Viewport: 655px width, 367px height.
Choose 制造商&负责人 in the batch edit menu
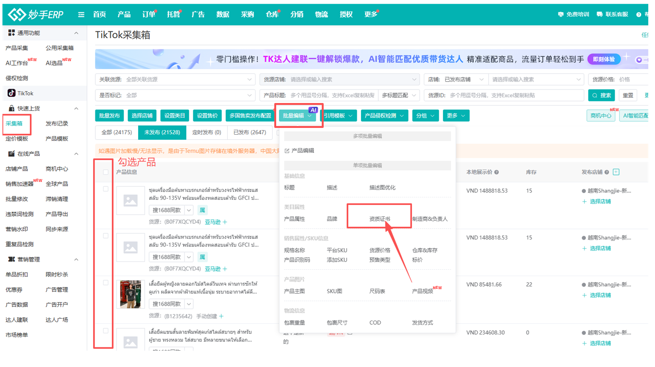point(430,219)
